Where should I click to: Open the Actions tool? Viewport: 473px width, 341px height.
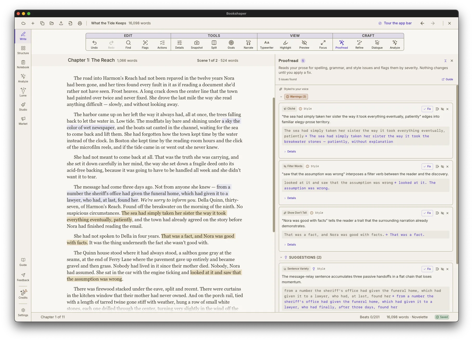162,44
